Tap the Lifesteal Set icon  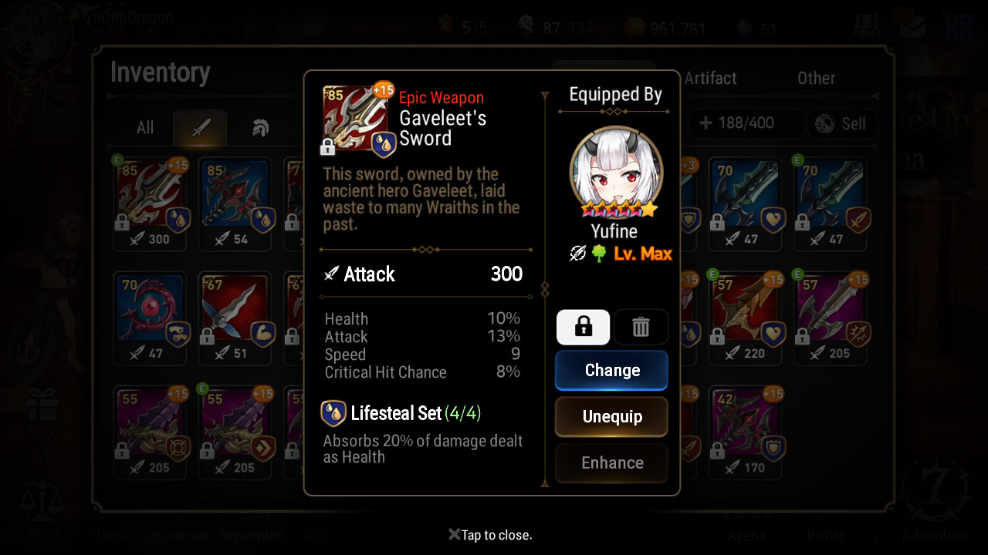[x=333, y=413]
